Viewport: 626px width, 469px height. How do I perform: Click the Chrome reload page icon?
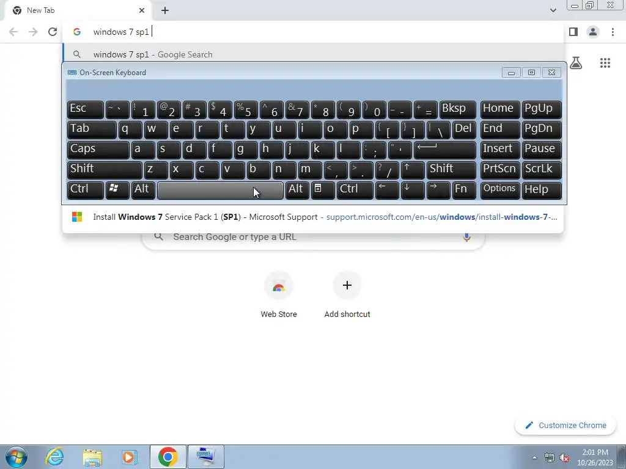coord(53,32)
